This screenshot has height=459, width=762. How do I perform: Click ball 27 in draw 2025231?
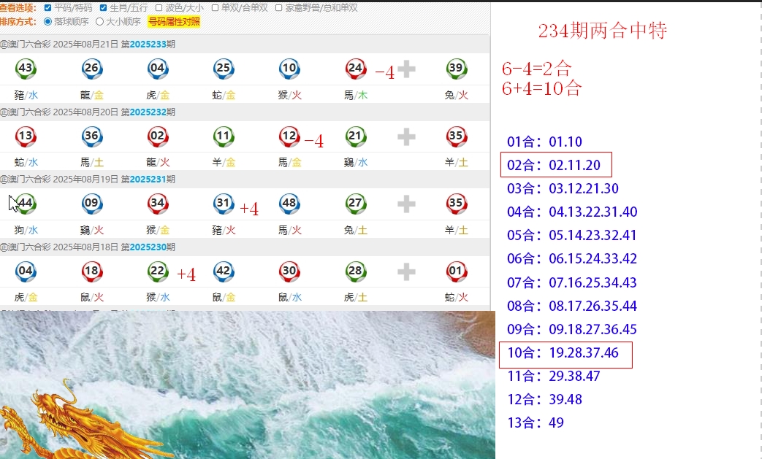[356, 204]
